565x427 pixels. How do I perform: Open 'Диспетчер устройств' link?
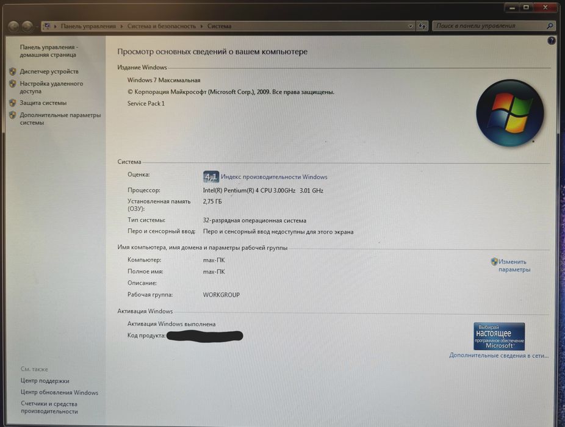pos(49,71)
